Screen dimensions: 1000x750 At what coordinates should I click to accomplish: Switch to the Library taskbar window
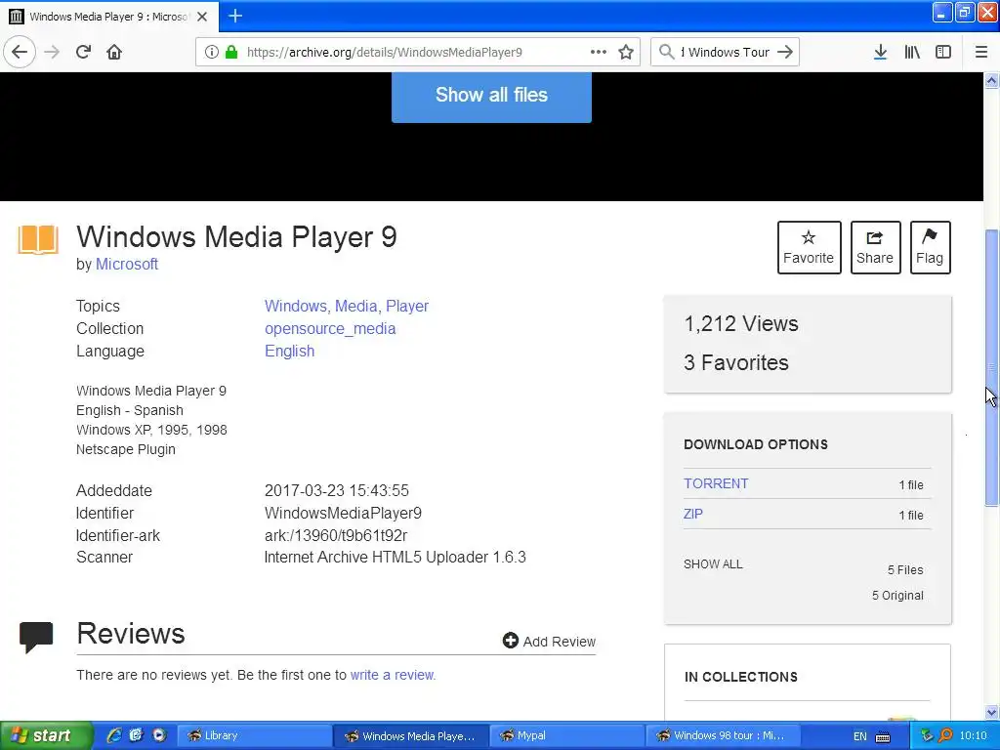[254, 735]
